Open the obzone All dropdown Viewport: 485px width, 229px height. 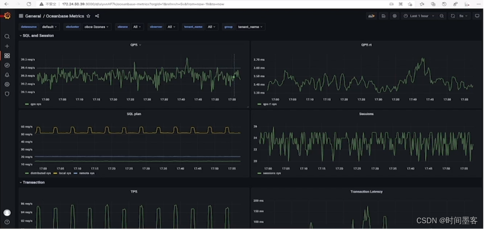pos(137,27)
